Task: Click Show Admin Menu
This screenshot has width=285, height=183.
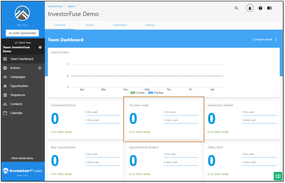Action: pyautogui.click(x=22, y=158)
